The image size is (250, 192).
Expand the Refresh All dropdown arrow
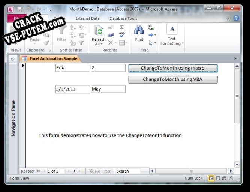pyautogui.click(x=102, y=44)
